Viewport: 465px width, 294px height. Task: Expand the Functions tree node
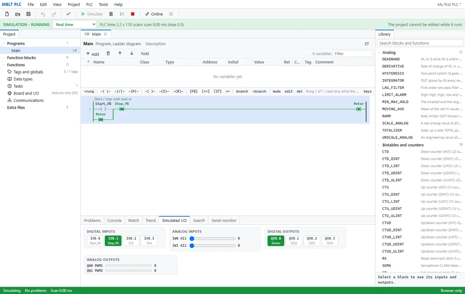point(4,65)
